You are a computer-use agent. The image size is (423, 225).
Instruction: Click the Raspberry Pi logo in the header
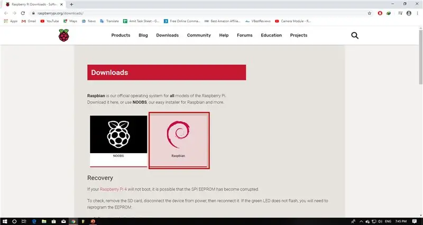tap(63, 35)
